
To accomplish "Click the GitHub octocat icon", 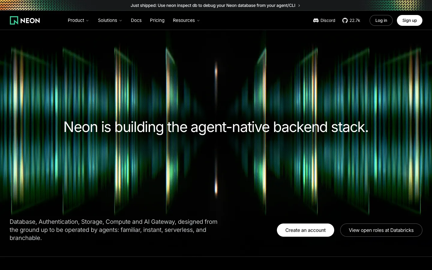I will tap(345, 20).
